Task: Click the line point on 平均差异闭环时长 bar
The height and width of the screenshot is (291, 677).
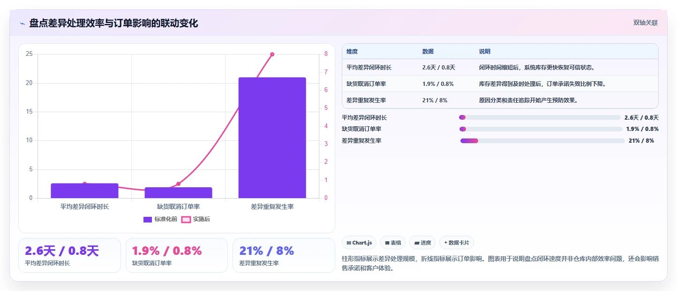Action: 84,184
